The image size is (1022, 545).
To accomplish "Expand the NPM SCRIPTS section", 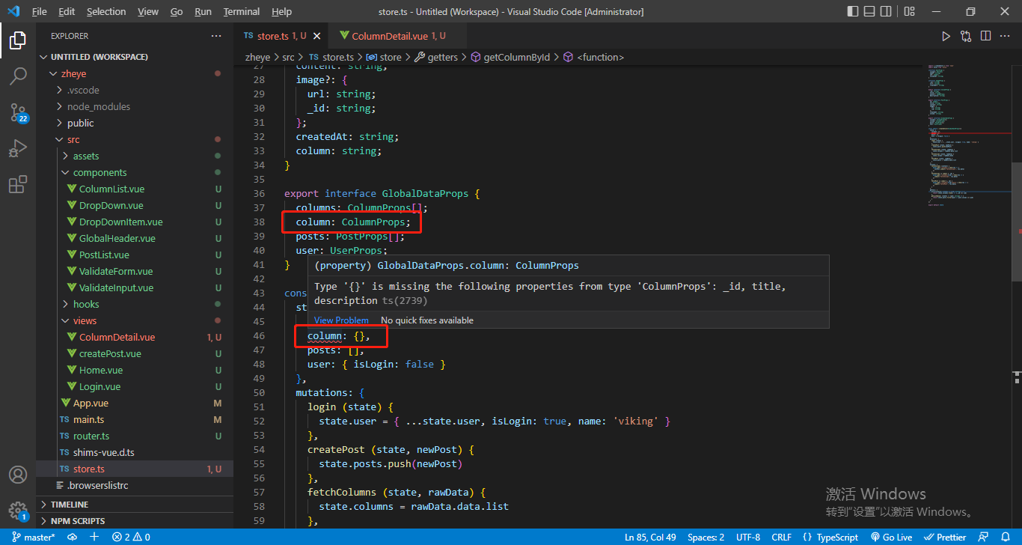I will click(77, 521).
